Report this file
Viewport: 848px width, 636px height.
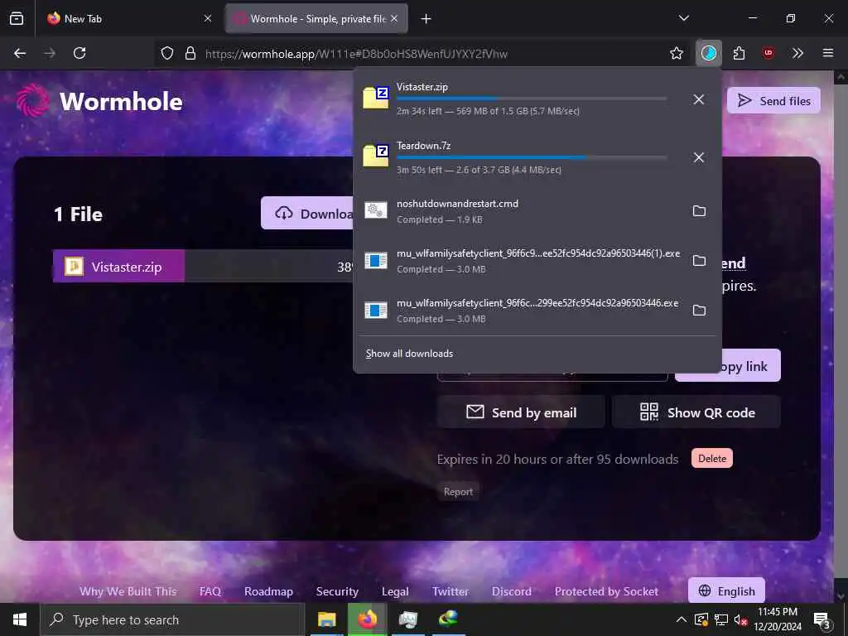[x=458, y=492]
